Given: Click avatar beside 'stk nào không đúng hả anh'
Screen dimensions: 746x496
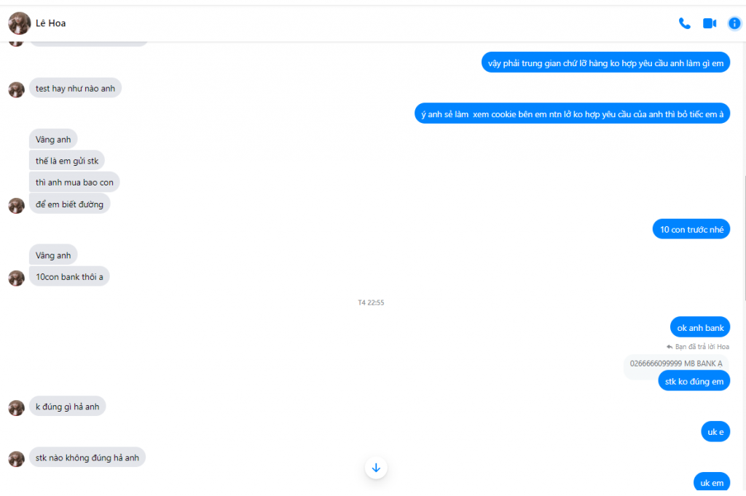Looking at the screenshot, I should (17, 458).
